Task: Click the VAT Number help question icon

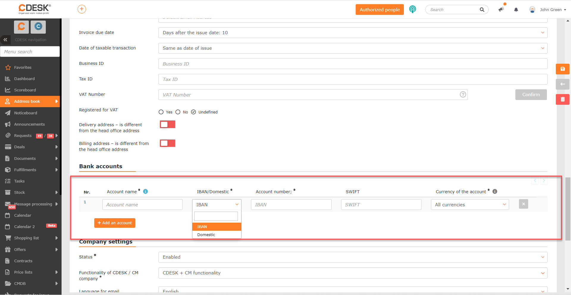Action: click(463, 94)
